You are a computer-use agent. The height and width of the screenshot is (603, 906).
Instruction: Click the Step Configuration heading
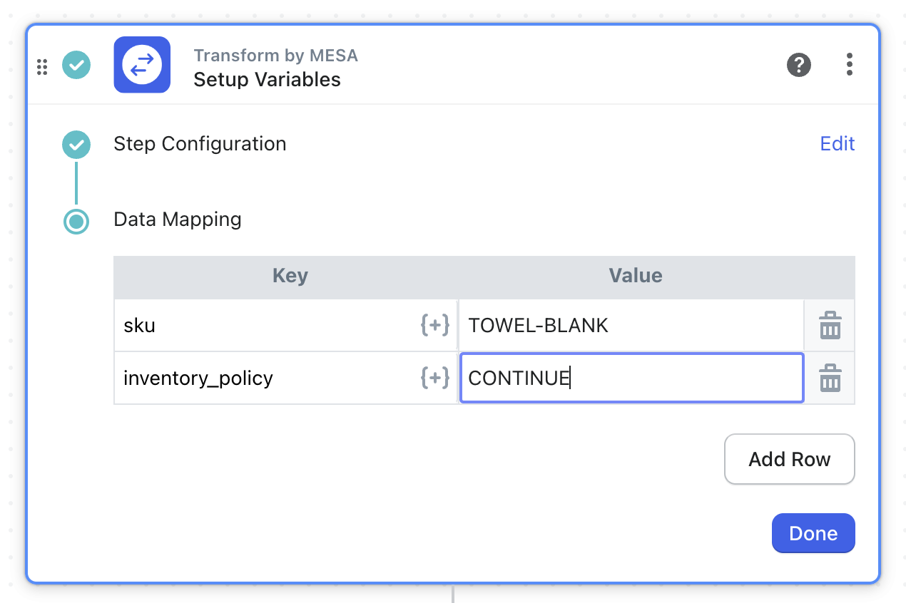pos(200,144)
